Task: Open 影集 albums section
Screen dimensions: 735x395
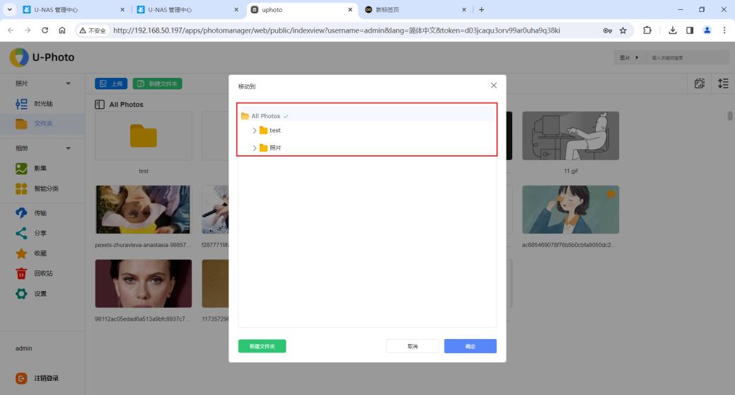Action: tap(40, 168)
